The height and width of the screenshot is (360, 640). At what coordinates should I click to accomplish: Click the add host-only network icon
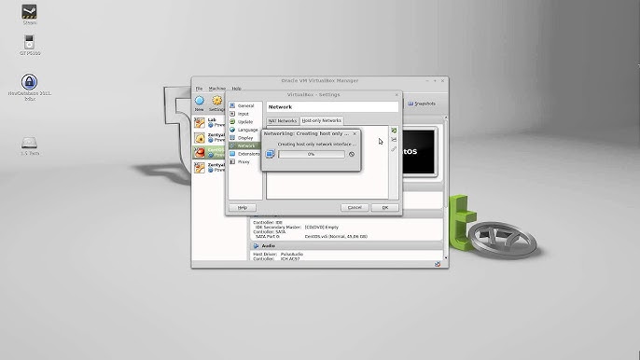coord(394,131)
